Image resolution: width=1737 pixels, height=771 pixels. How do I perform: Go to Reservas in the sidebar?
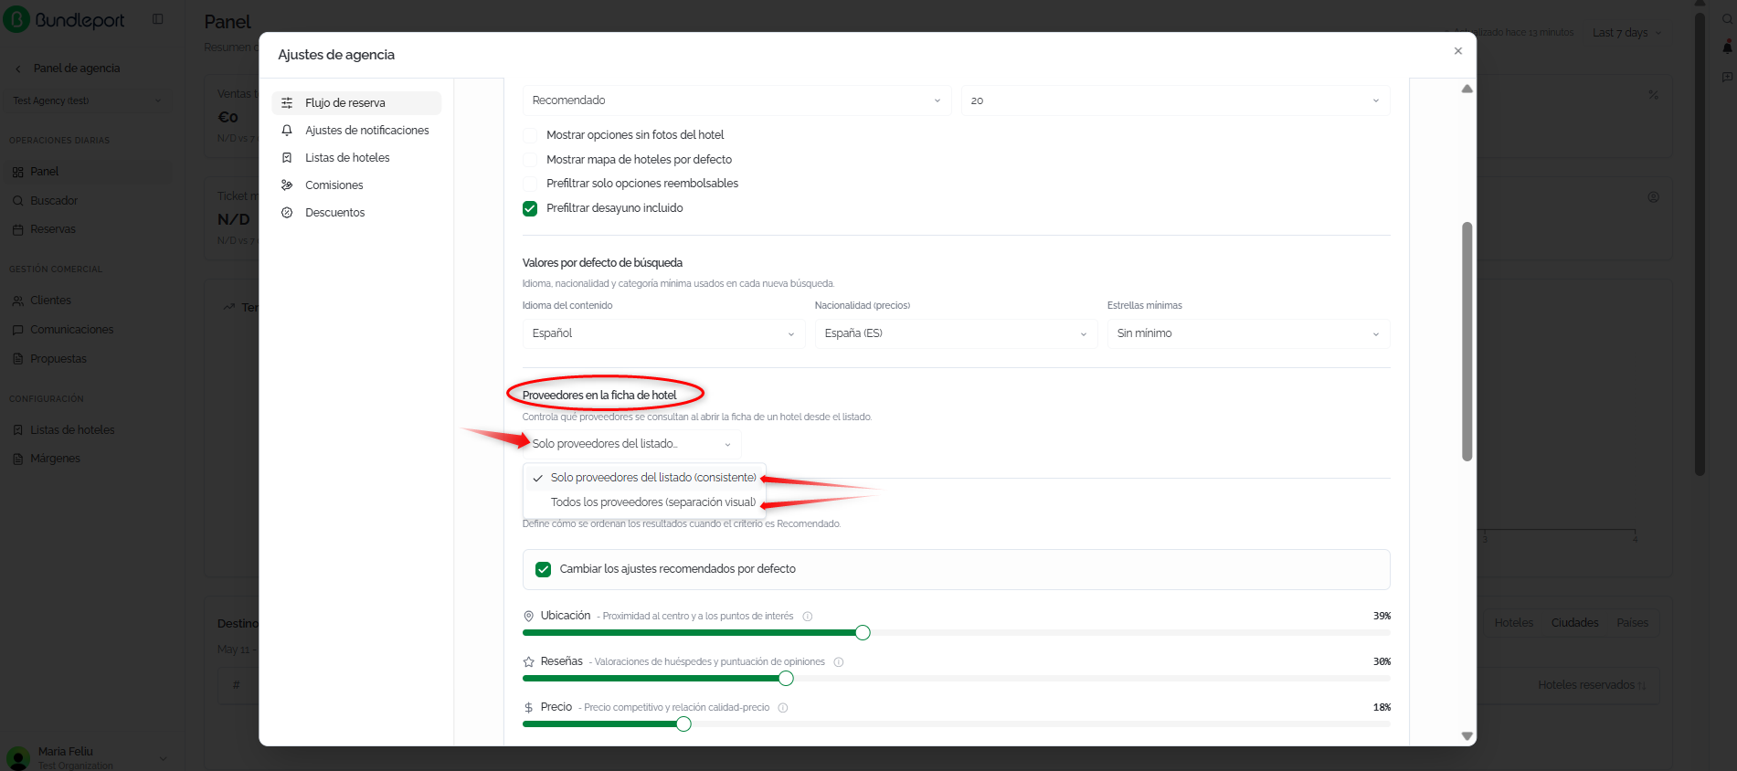pyautogui.click(x=87, y=229)
